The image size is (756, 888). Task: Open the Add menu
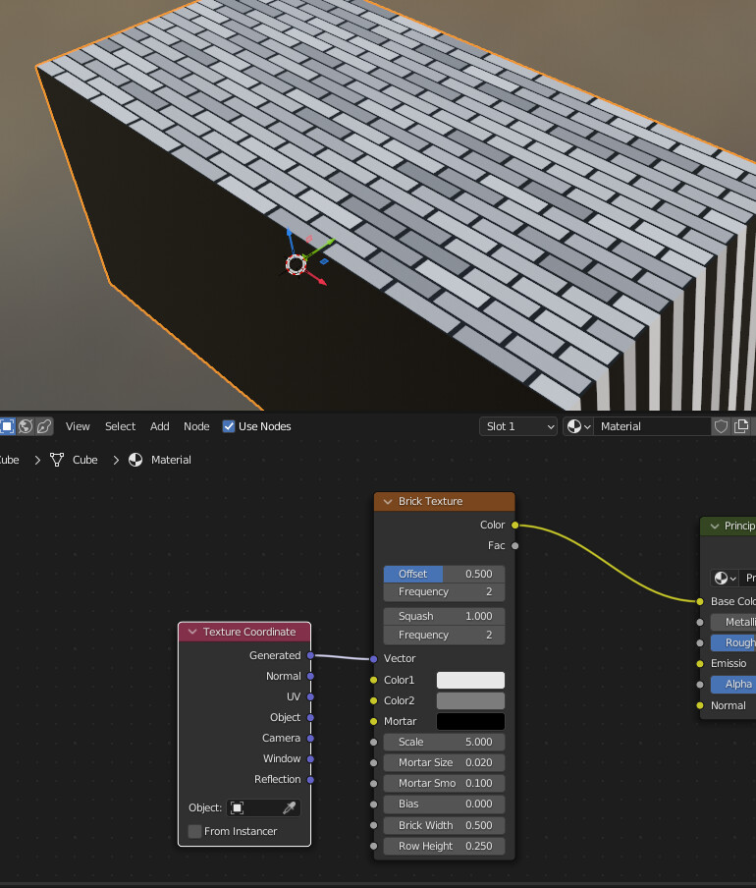click(160, 426)
